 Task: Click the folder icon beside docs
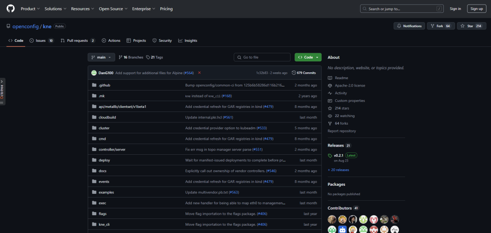click(94, 171)
